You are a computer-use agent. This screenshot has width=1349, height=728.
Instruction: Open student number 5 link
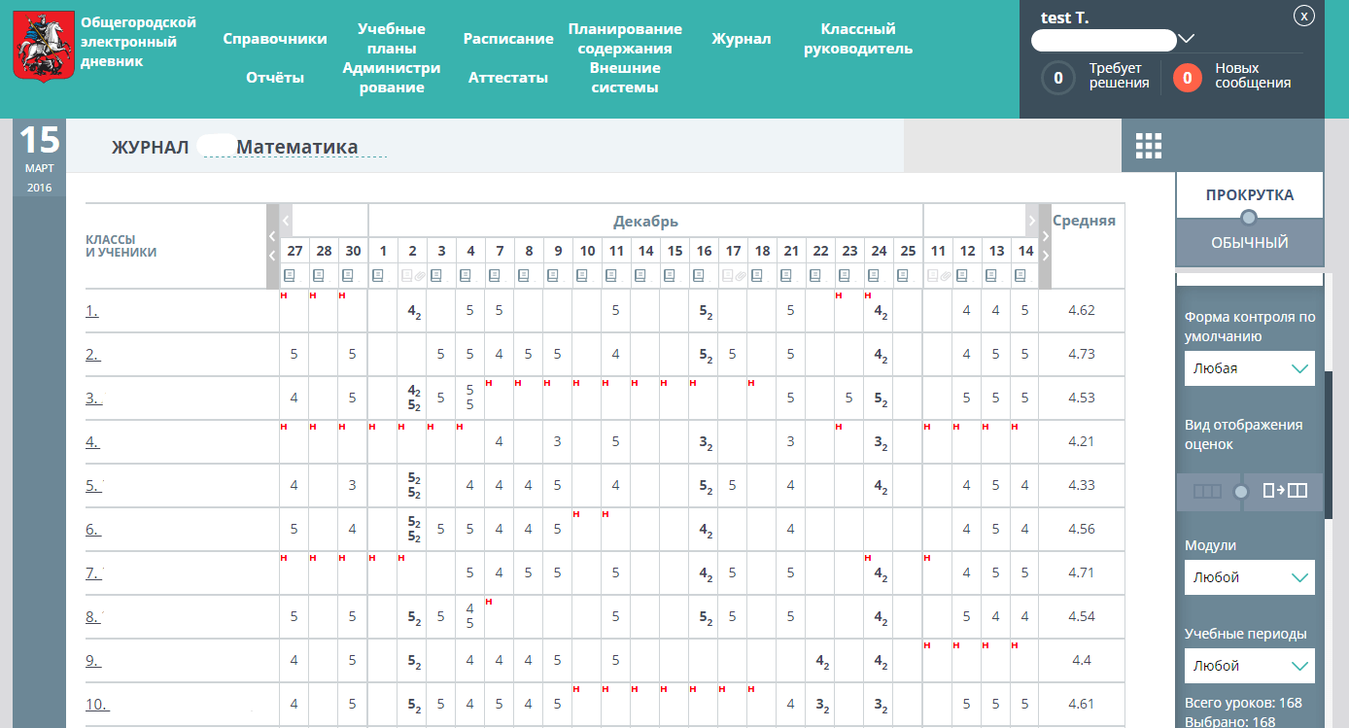93,486
